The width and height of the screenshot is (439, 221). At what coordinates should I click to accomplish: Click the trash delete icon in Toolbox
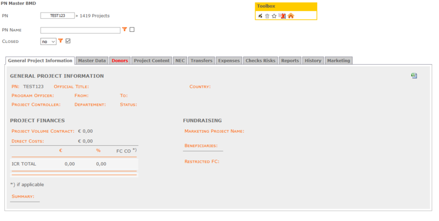(267, 16)
